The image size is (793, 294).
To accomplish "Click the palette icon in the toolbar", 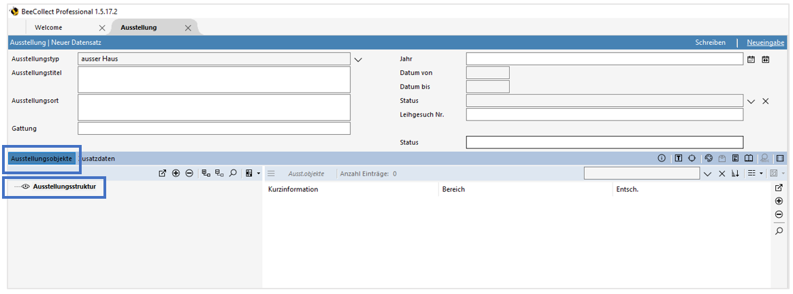I will coord(708,159).
